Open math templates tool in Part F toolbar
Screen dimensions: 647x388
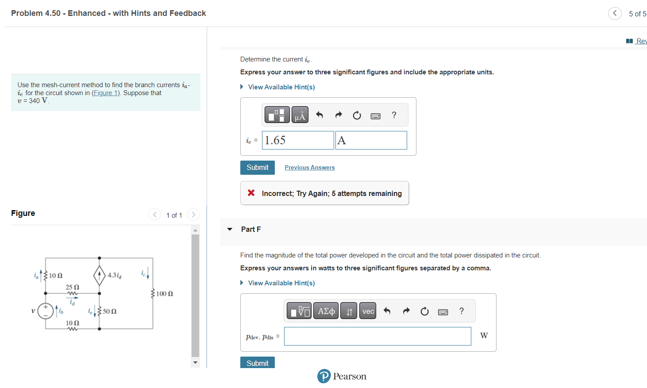coord(299,311)
